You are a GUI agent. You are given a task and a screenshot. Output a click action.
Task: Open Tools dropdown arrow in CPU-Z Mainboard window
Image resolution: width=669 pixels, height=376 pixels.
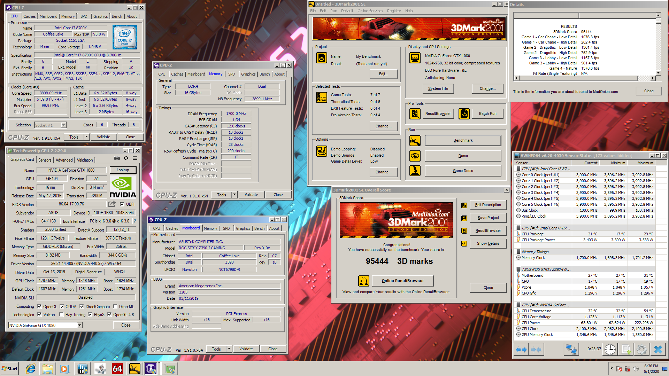click(x=229, y=349)
